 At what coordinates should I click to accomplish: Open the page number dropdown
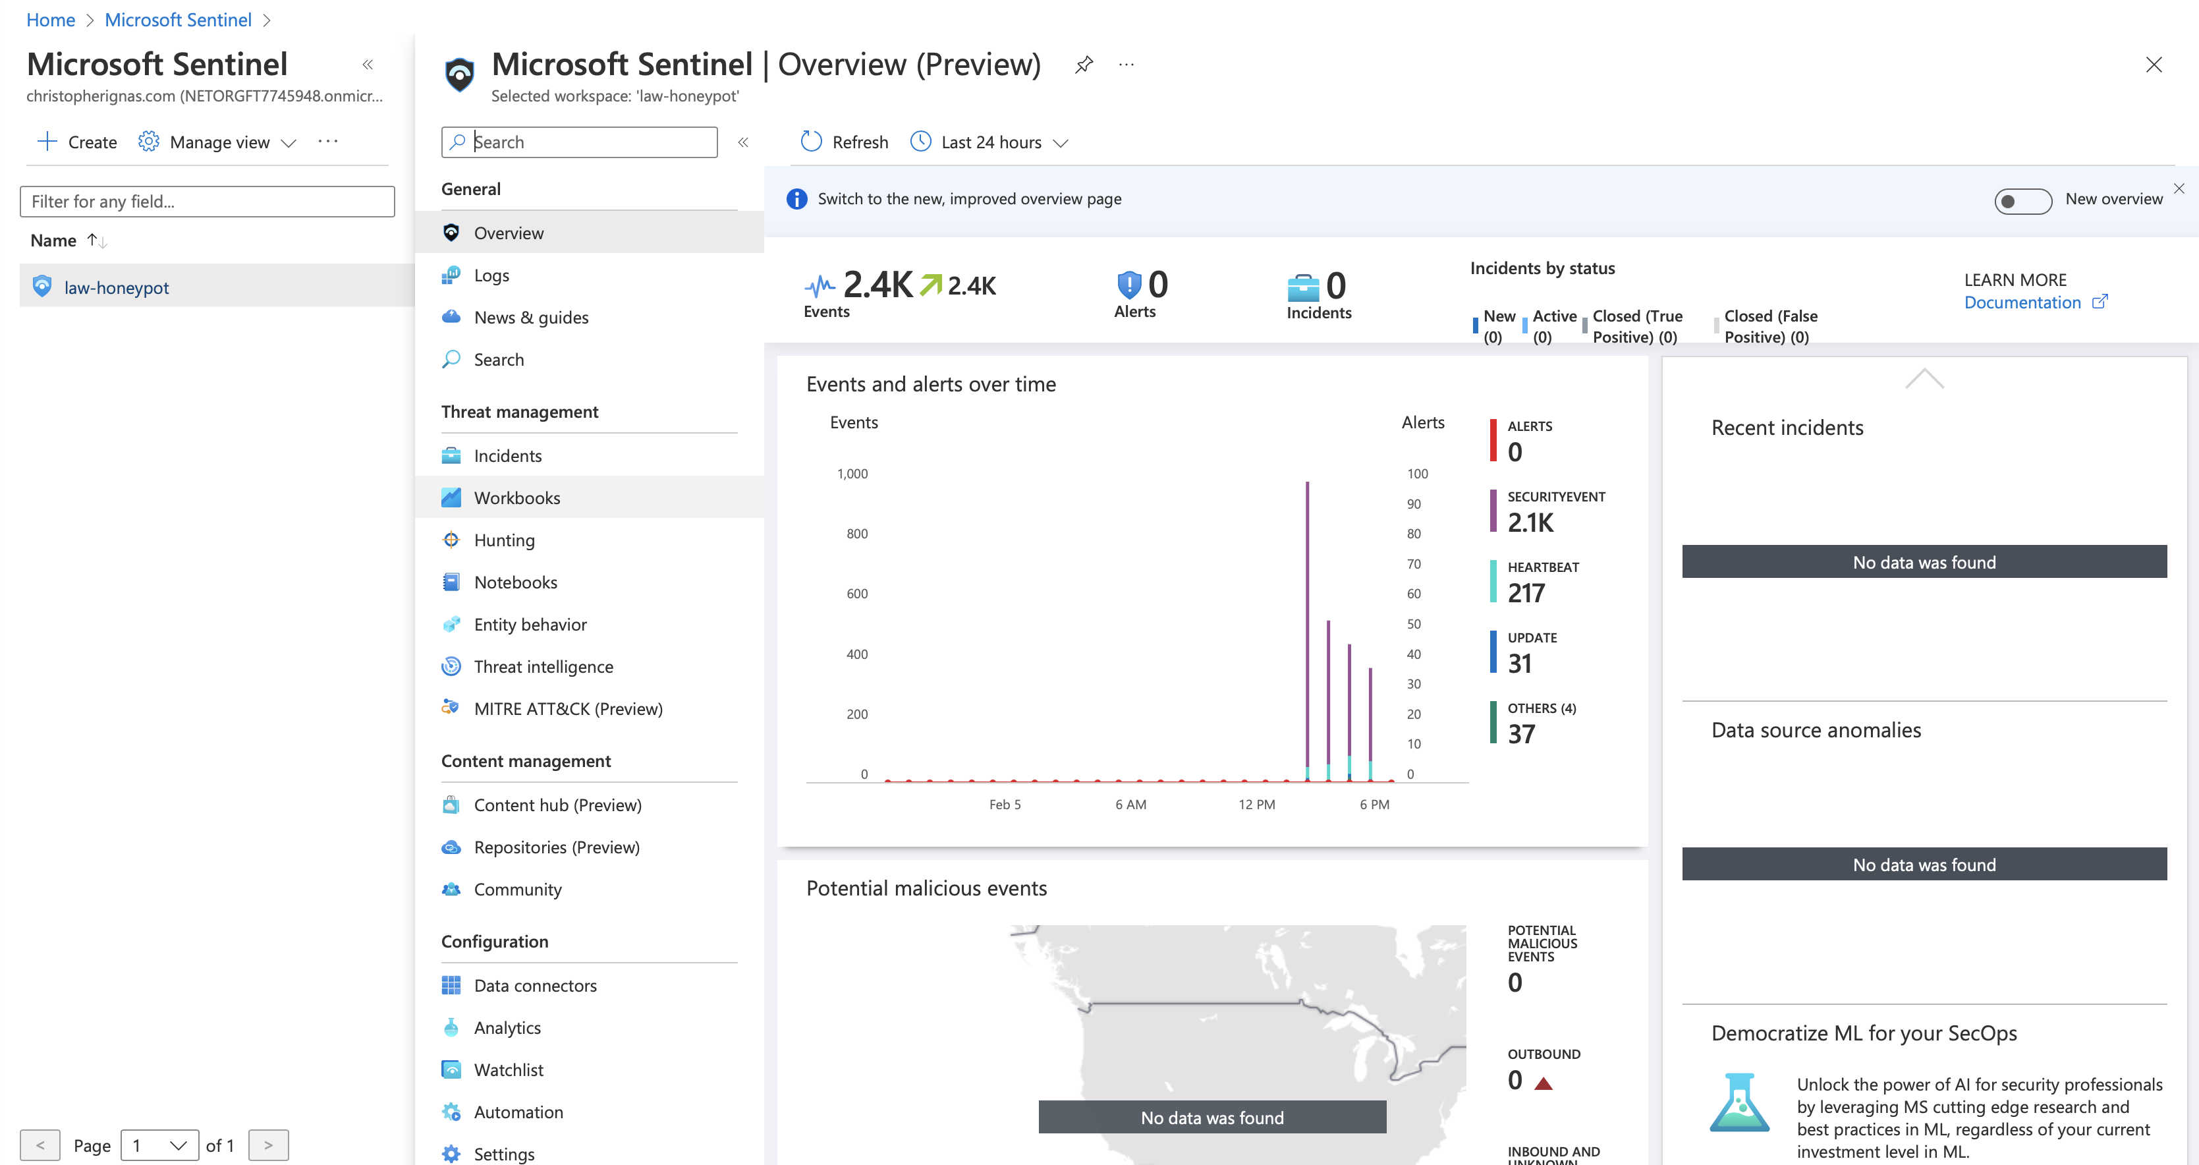pos(159,1145)
